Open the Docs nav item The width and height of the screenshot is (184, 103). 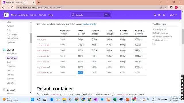pyautogui.click(x=14, y=15)
